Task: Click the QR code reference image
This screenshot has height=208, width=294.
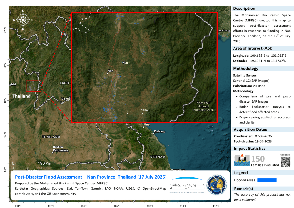Action: coord(286,162)
